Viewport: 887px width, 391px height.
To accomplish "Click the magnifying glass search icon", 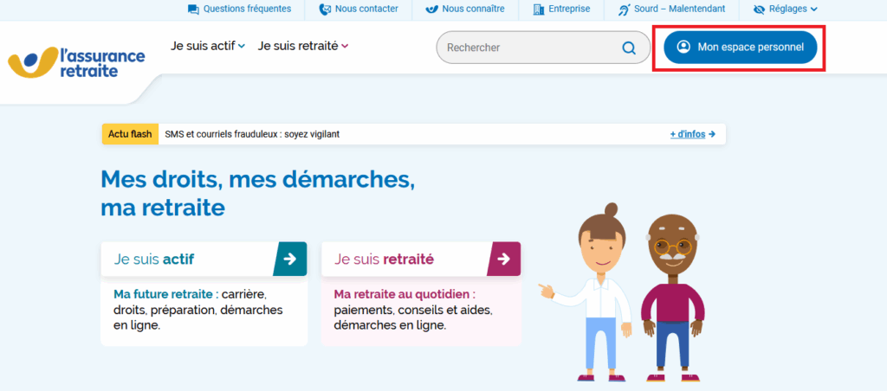I will [629, 48].
